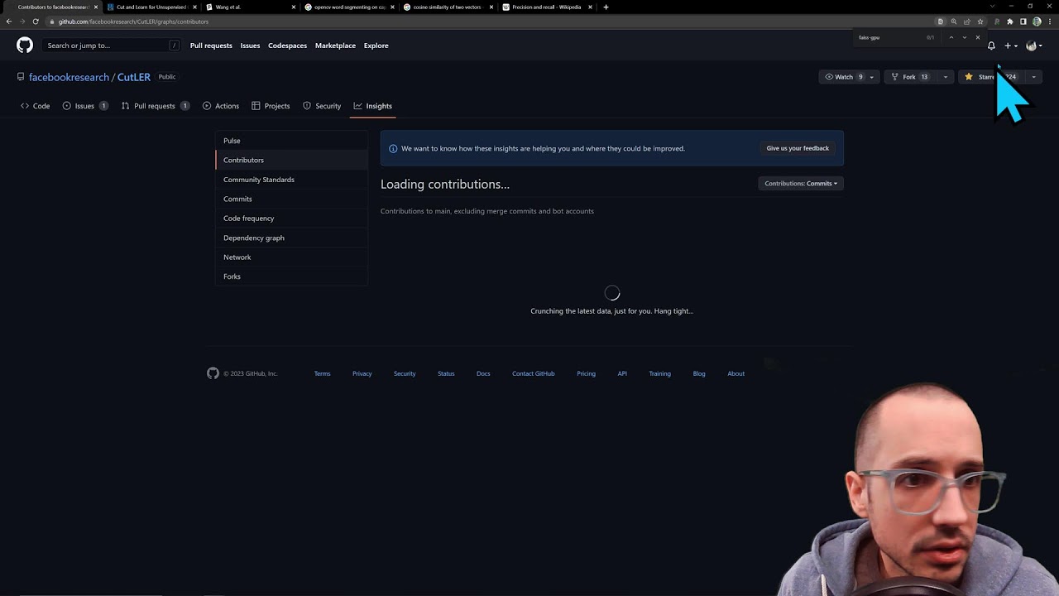Screen dimensions: 1059x596
Task: Expand the Fork options dropdown arrow
Action: tap(946, 77)
